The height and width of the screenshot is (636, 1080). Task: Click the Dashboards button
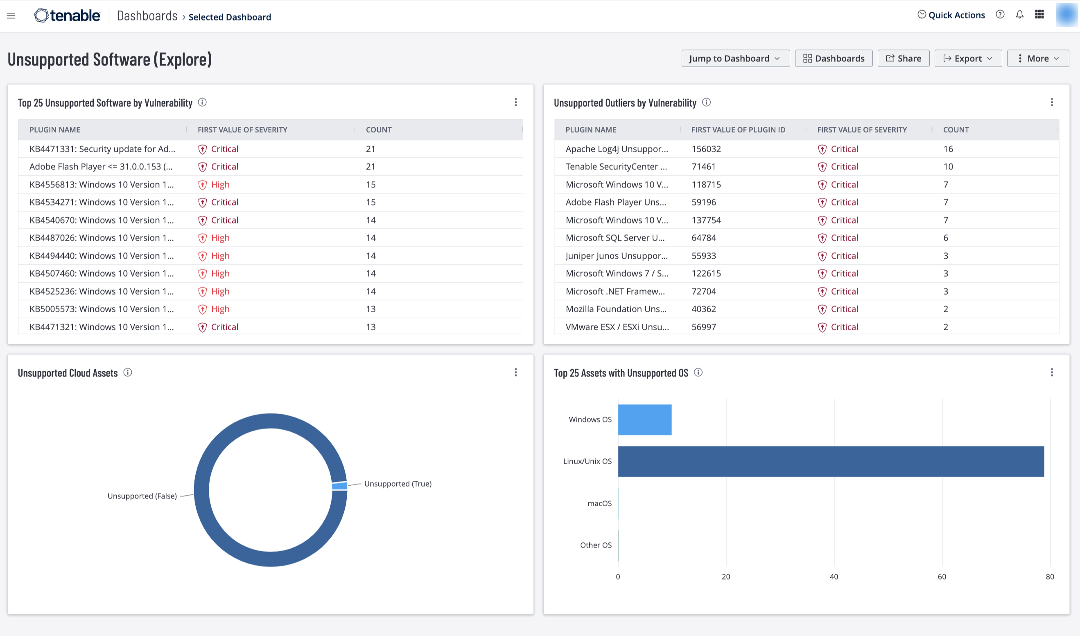click(x=834, y=58)
